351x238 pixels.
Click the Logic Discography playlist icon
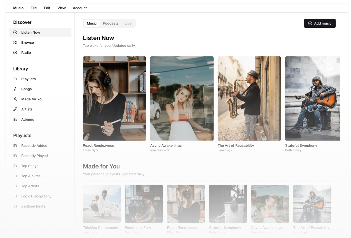tap(15, 196)
